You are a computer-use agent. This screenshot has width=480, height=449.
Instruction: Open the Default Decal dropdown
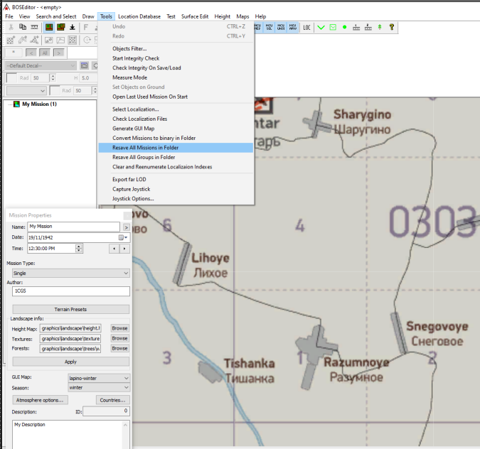pyautogui.click(x=40, y=65)
